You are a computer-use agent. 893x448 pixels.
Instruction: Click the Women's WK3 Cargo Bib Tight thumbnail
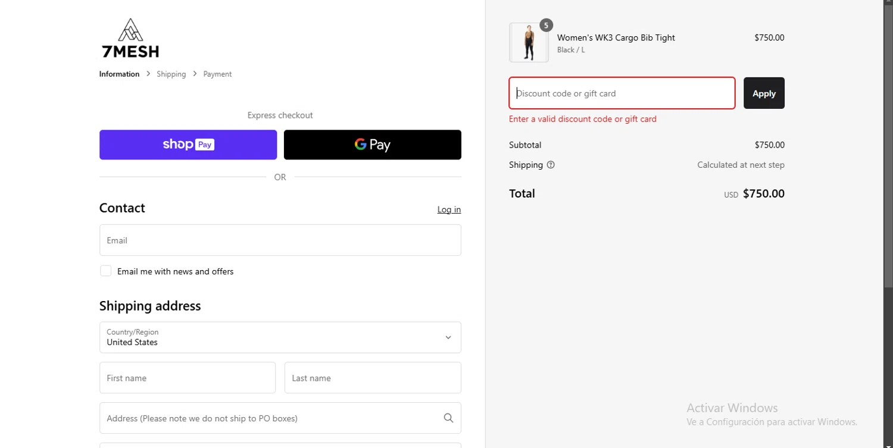[x=529, y=43]
